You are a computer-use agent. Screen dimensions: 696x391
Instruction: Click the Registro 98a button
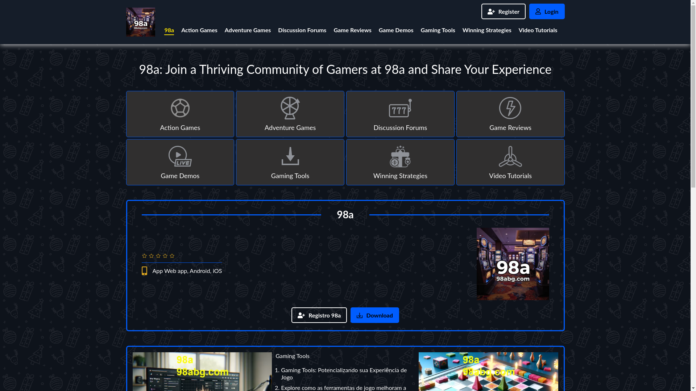coord(319,315)
